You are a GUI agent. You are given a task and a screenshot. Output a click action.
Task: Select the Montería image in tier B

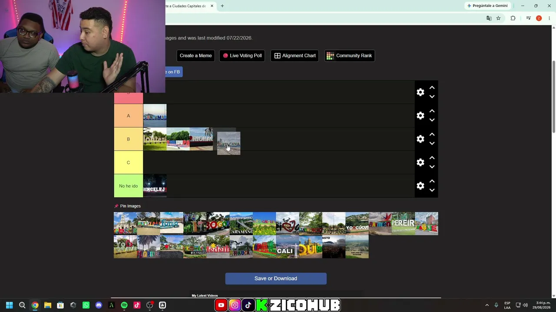coord(155,139)
